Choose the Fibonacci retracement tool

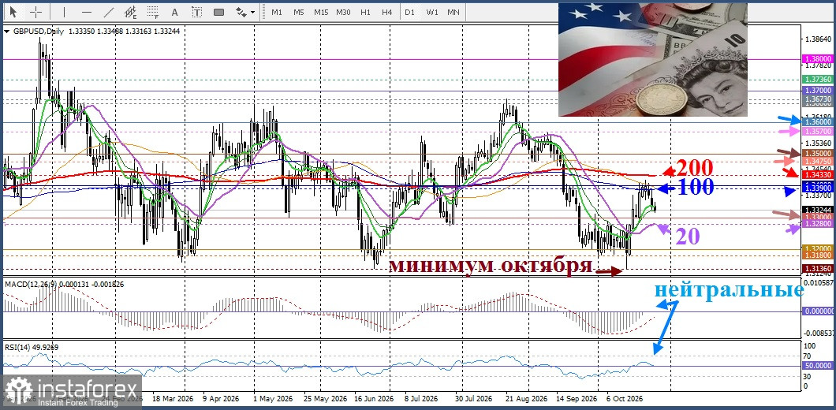click(x=153, y=11)
